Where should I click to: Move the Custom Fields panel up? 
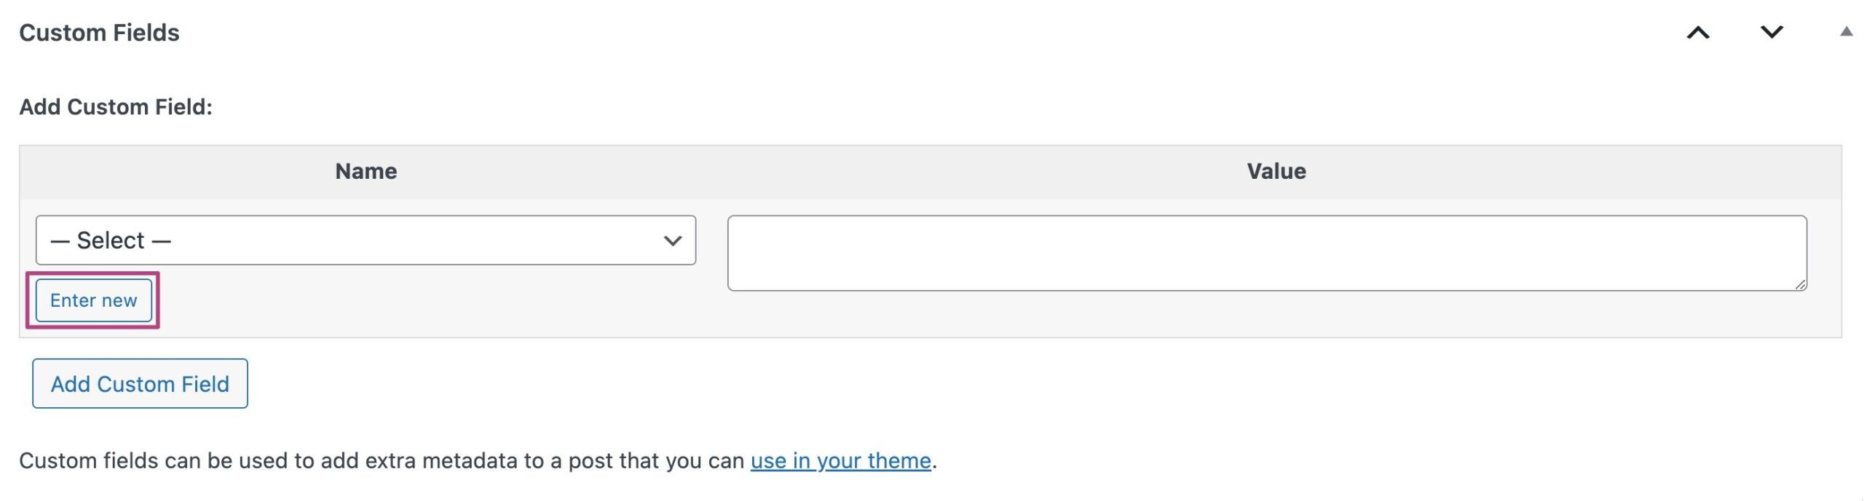coord(1698,33)
